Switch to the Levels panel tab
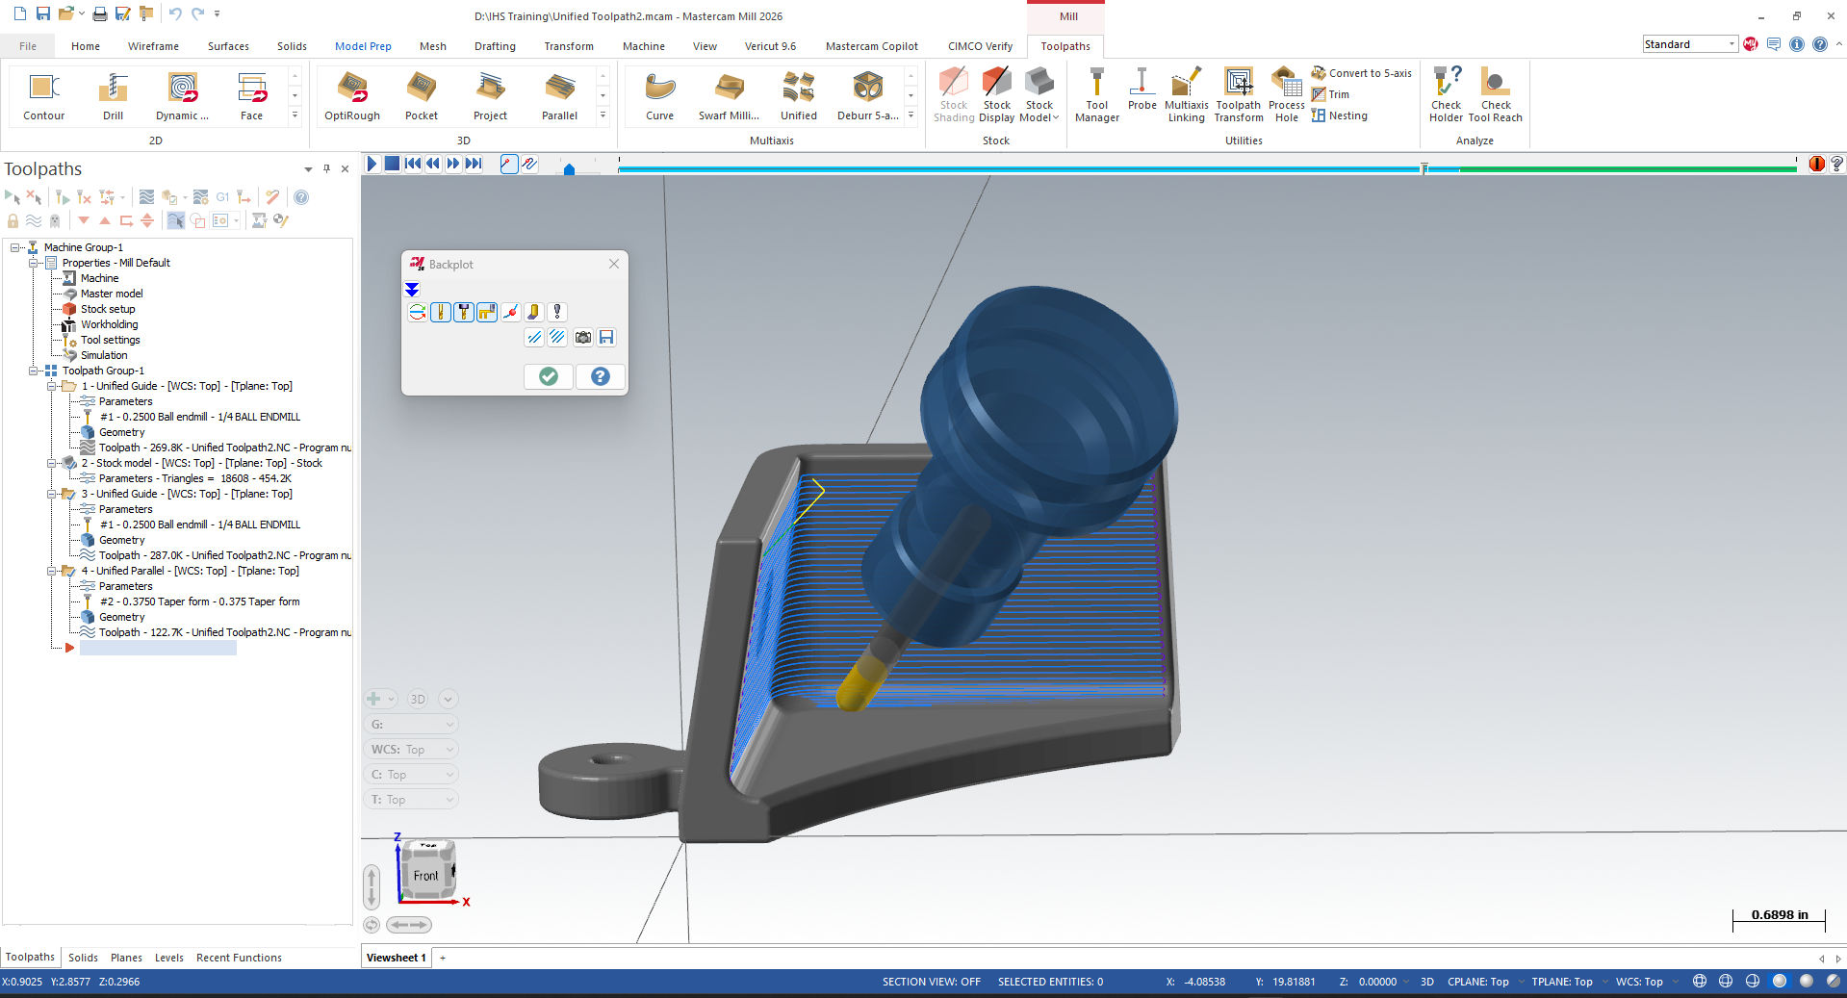 click(x=168, y=958)
